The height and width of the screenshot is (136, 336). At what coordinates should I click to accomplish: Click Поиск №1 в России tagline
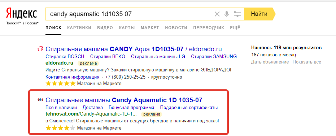click(x=22, y=23)
